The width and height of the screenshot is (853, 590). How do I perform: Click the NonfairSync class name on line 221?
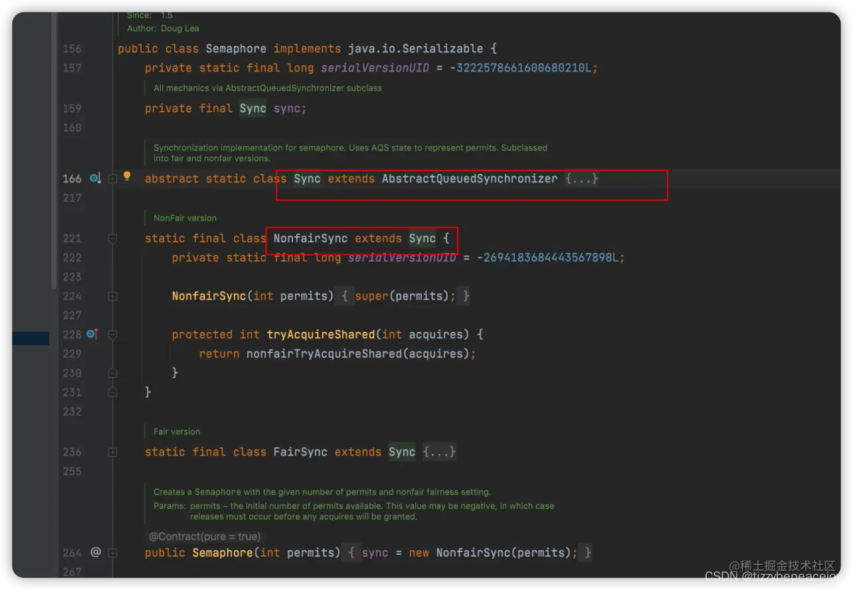tap(310, 238)
